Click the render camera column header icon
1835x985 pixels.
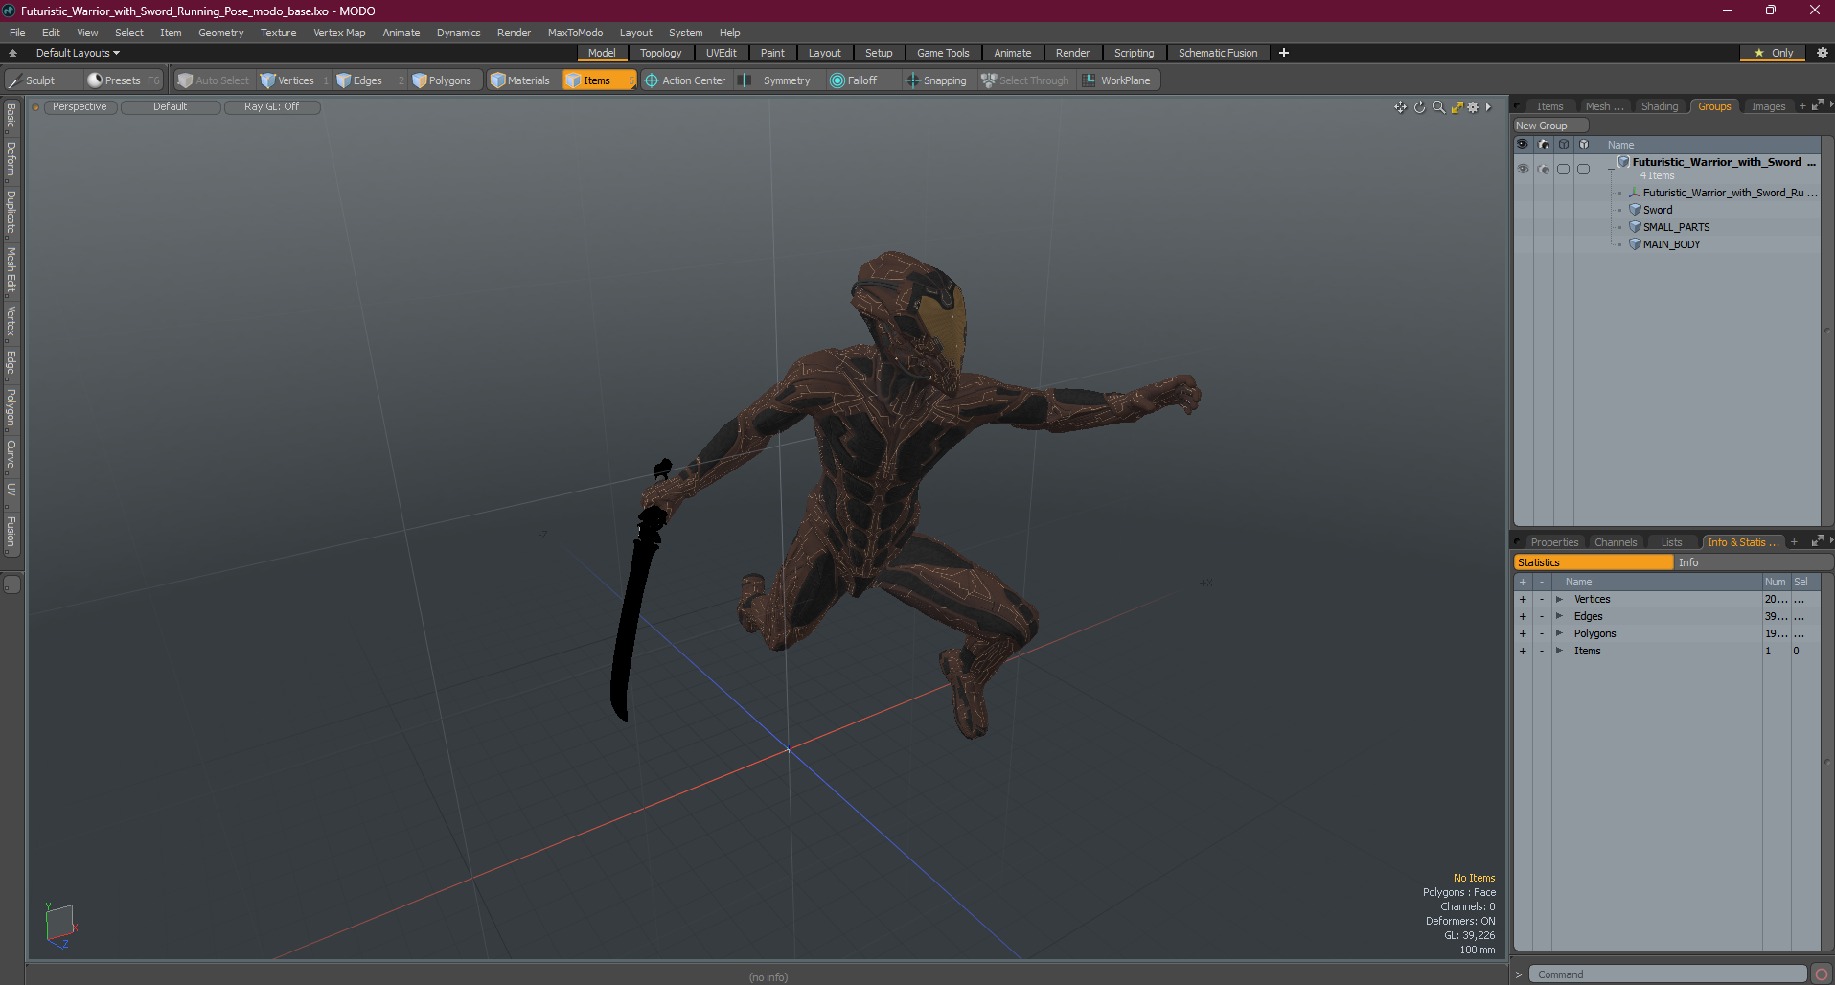point(1543,145)
